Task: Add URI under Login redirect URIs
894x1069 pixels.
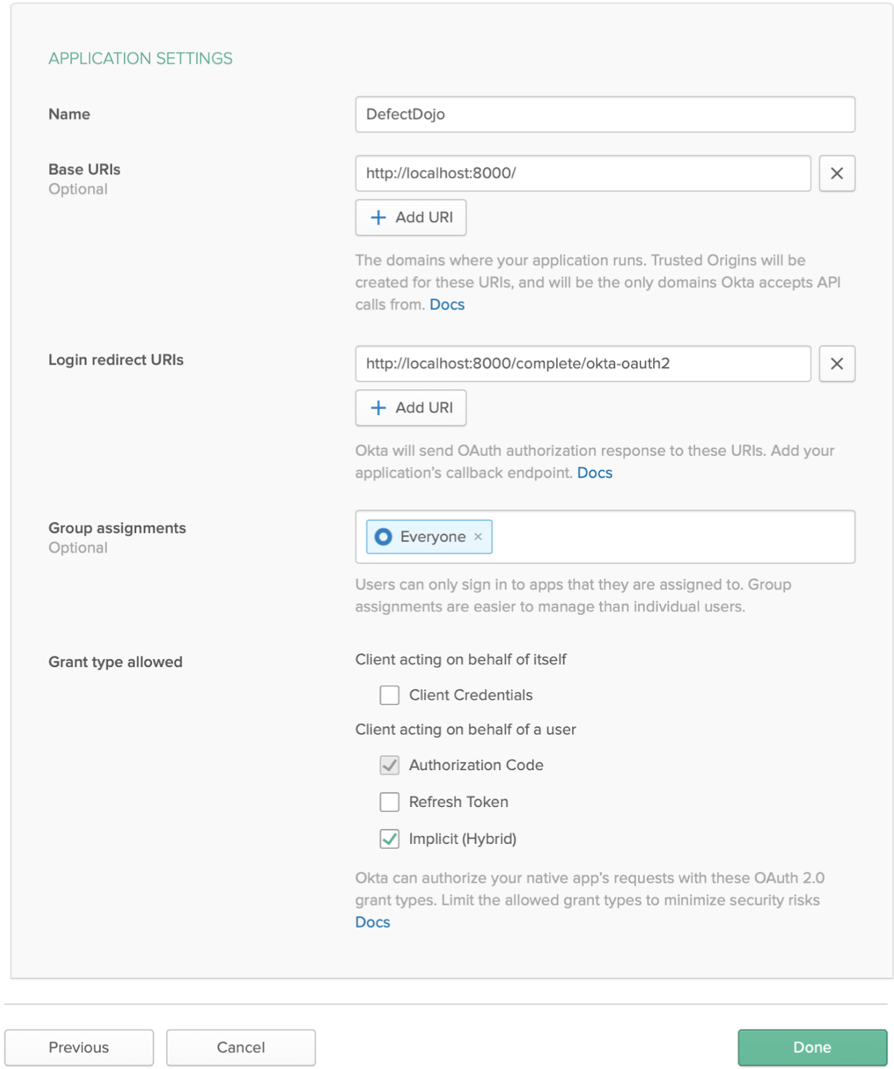Action: (410, 408)
